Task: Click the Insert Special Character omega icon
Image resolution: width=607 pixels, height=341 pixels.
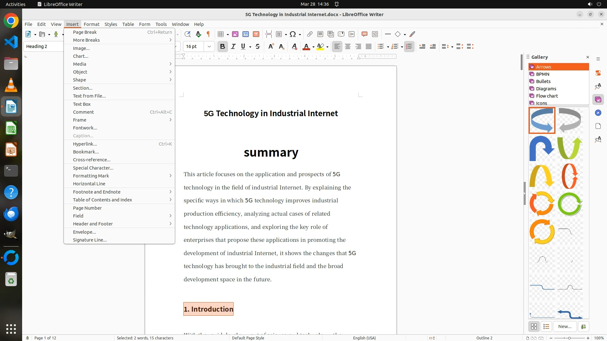Action: [x=293, y=34]
